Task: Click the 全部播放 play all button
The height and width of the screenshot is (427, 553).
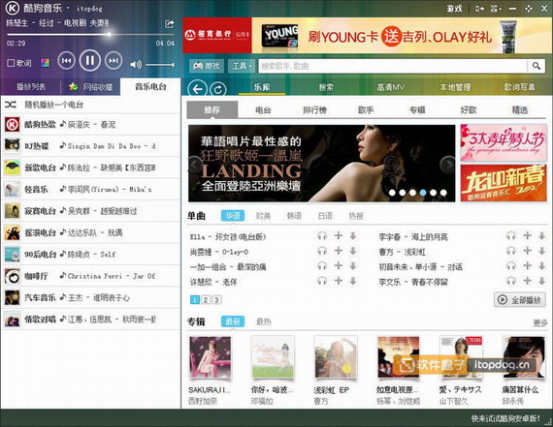Action: (519, 300)
